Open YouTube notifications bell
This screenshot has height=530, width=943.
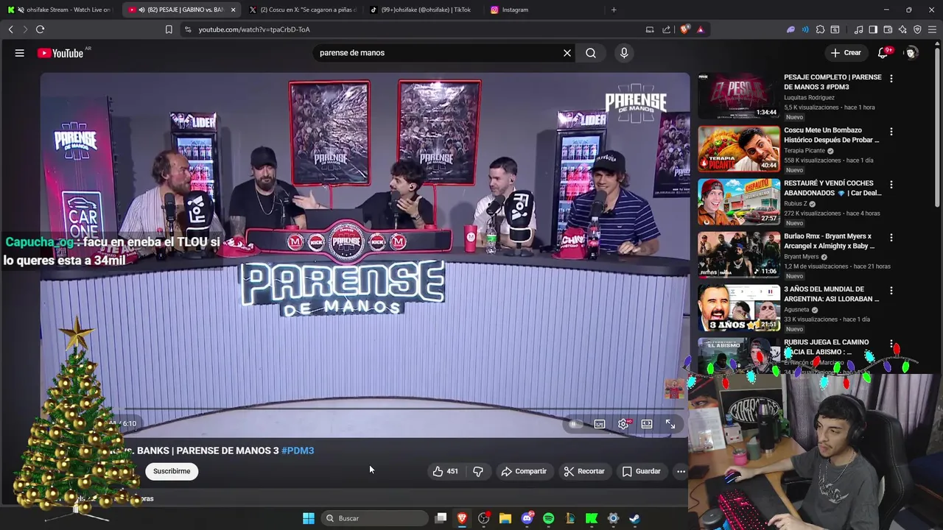883,53
